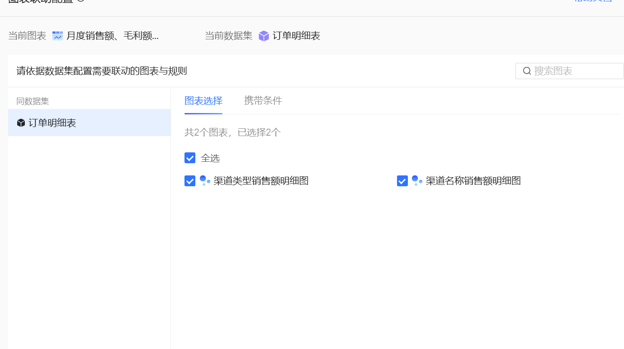Click the 渠道类型销售额明细图 chart label
This screenshot has width=624, height=349.
261,181
